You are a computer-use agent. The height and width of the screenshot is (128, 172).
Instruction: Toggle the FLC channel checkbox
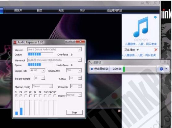45,96
